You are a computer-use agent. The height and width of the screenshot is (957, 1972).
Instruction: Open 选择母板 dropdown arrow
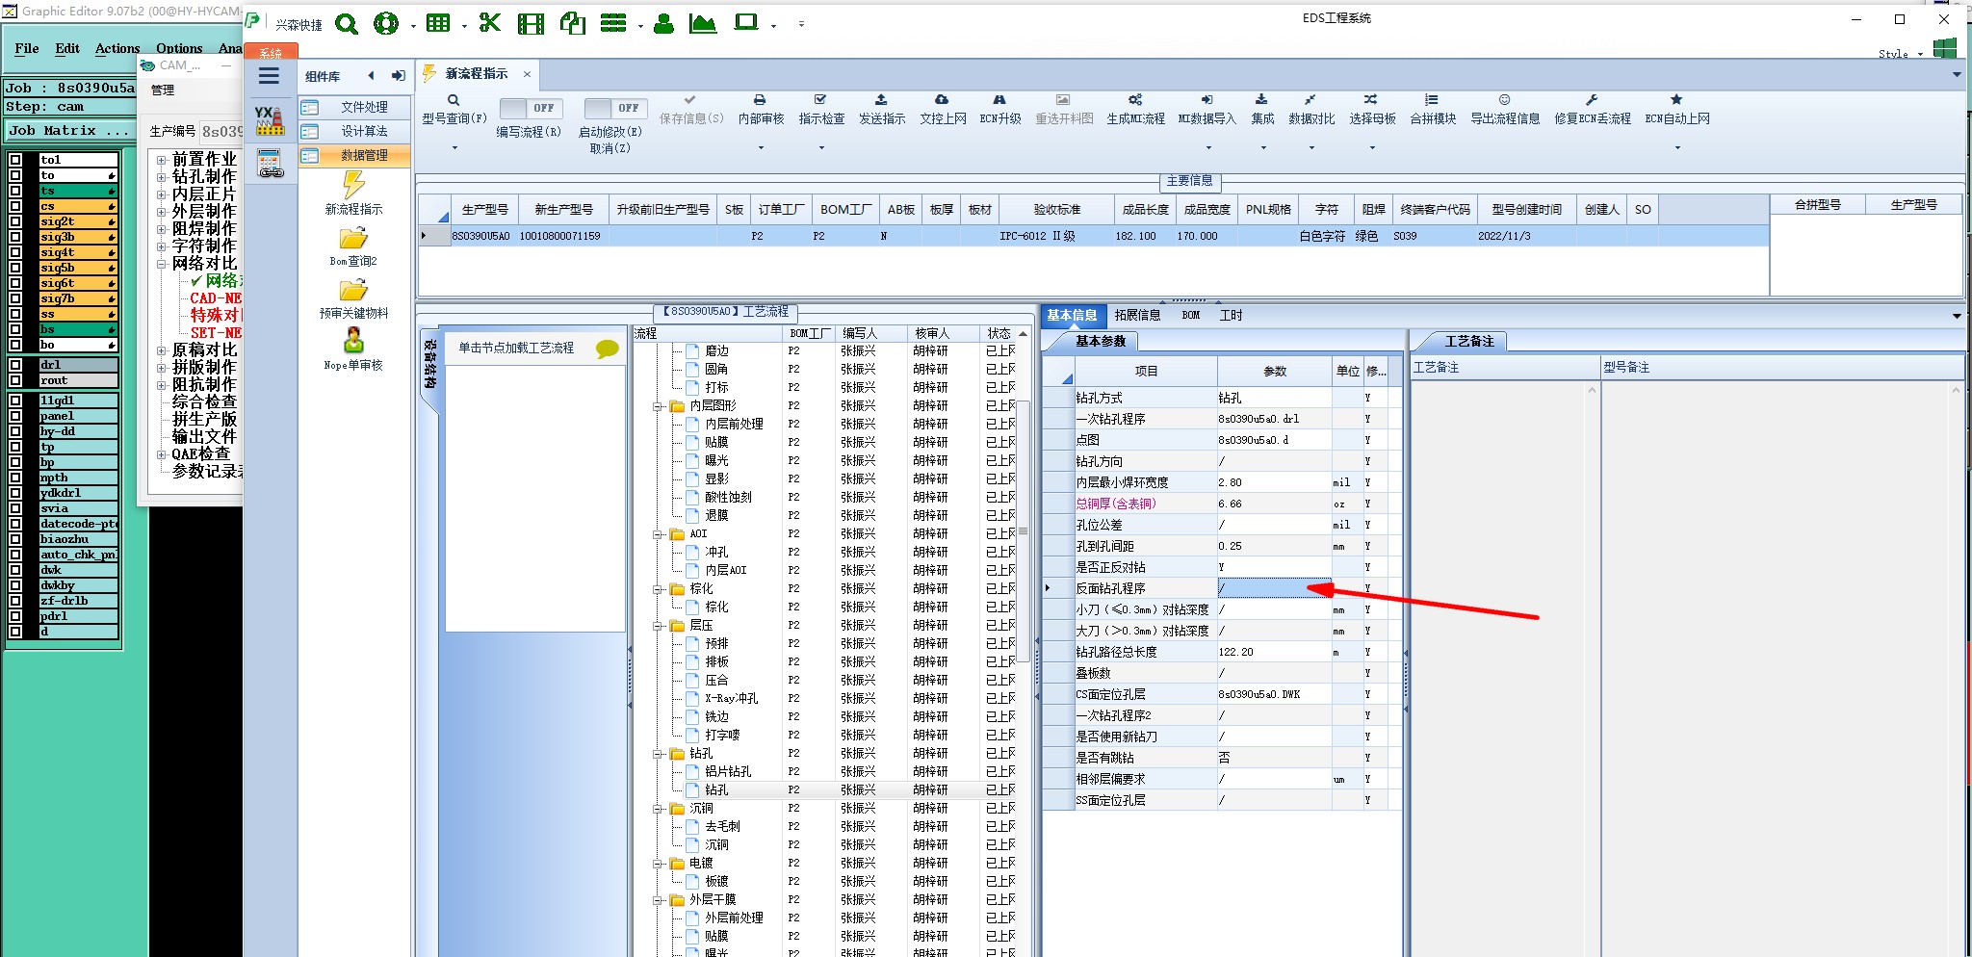click(1372, 147)
